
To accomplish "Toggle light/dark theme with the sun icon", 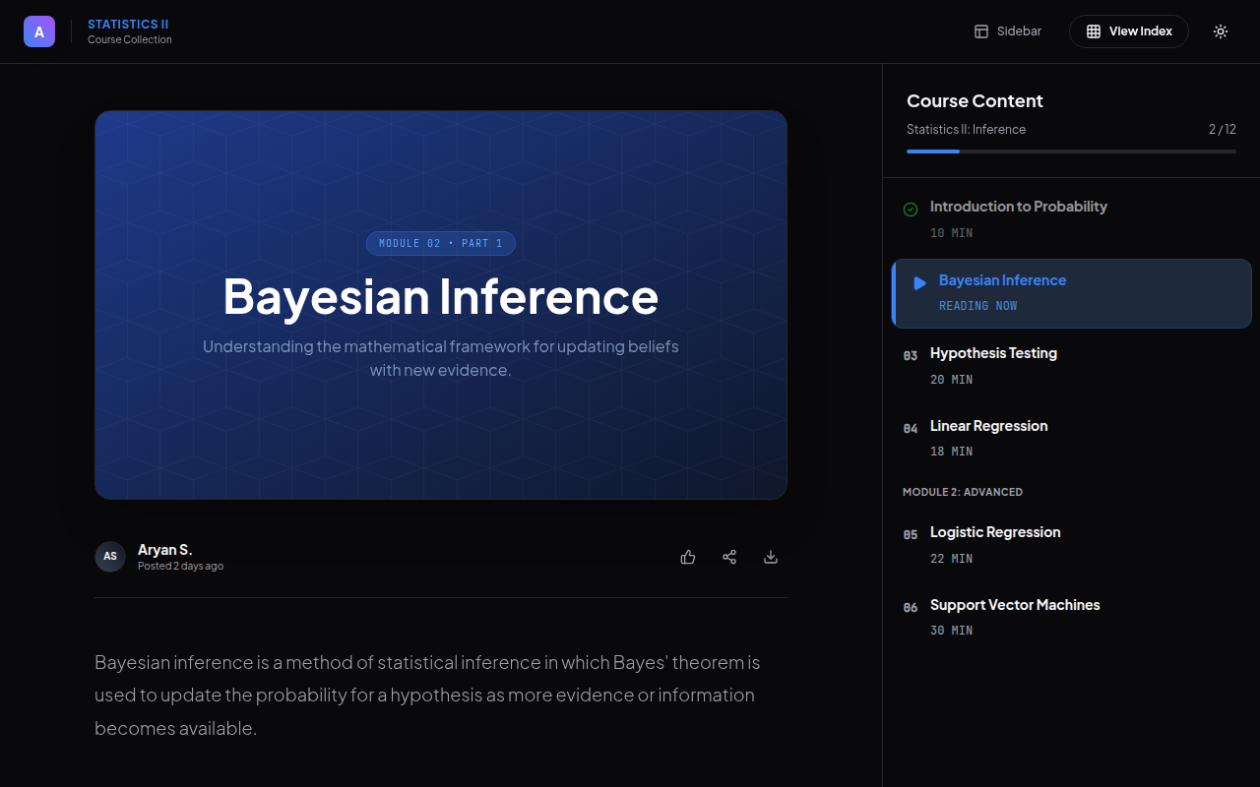I will click(1221, 31).
